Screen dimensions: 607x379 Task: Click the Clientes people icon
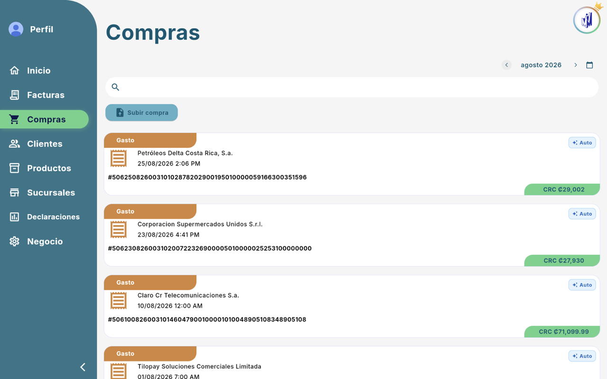pos(15,144)
